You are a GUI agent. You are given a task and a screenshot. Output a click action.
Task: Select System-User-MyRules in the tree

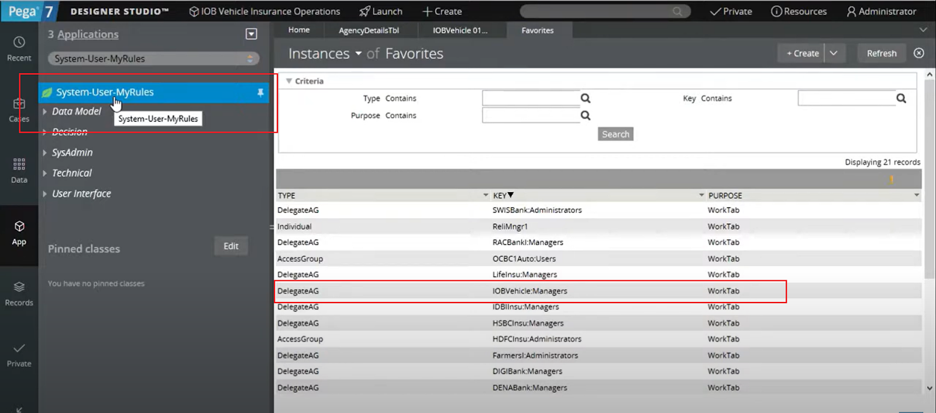[x=154, y=92]
